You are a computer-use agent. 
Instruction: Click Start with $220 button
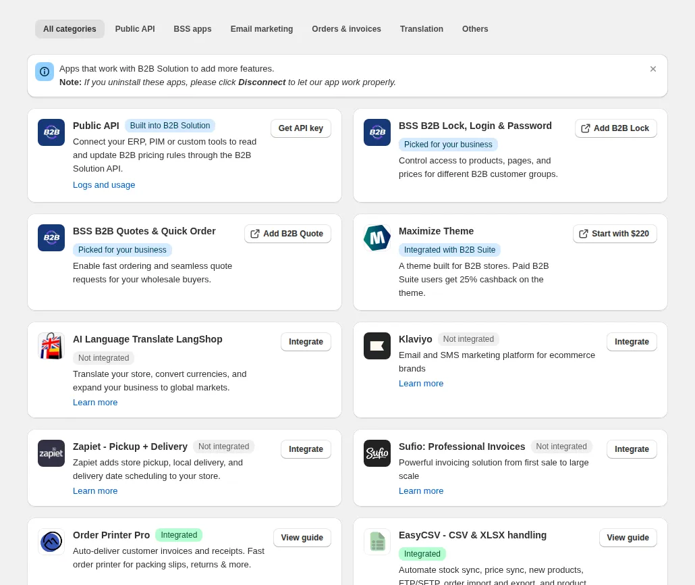(x=615, y=234)
